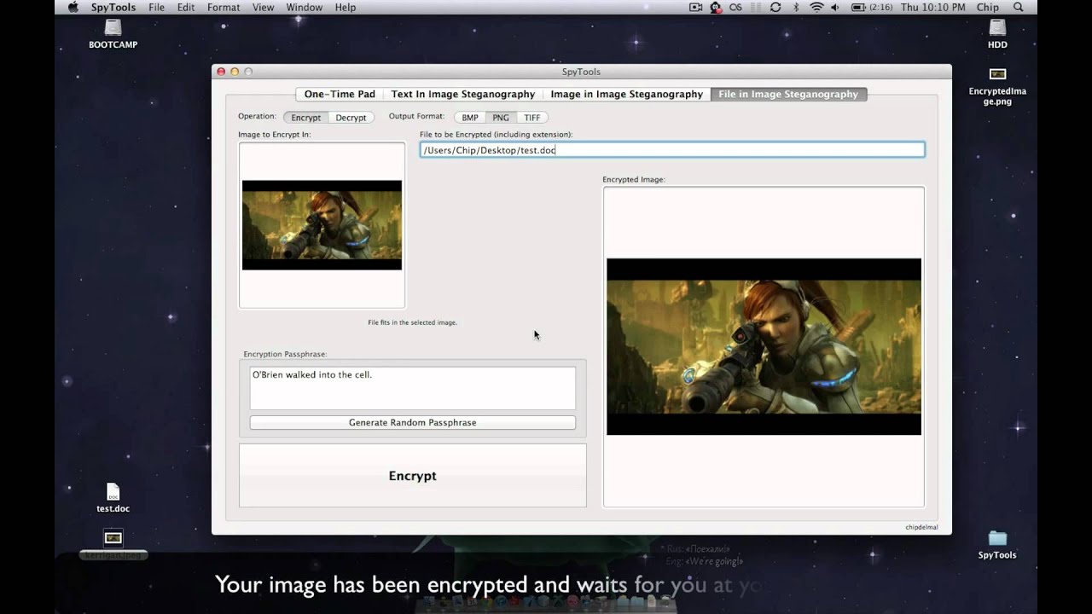1092x614 pixels.
Task: Click 'File fits in the selected image.' text
Action: pos(413,322)
